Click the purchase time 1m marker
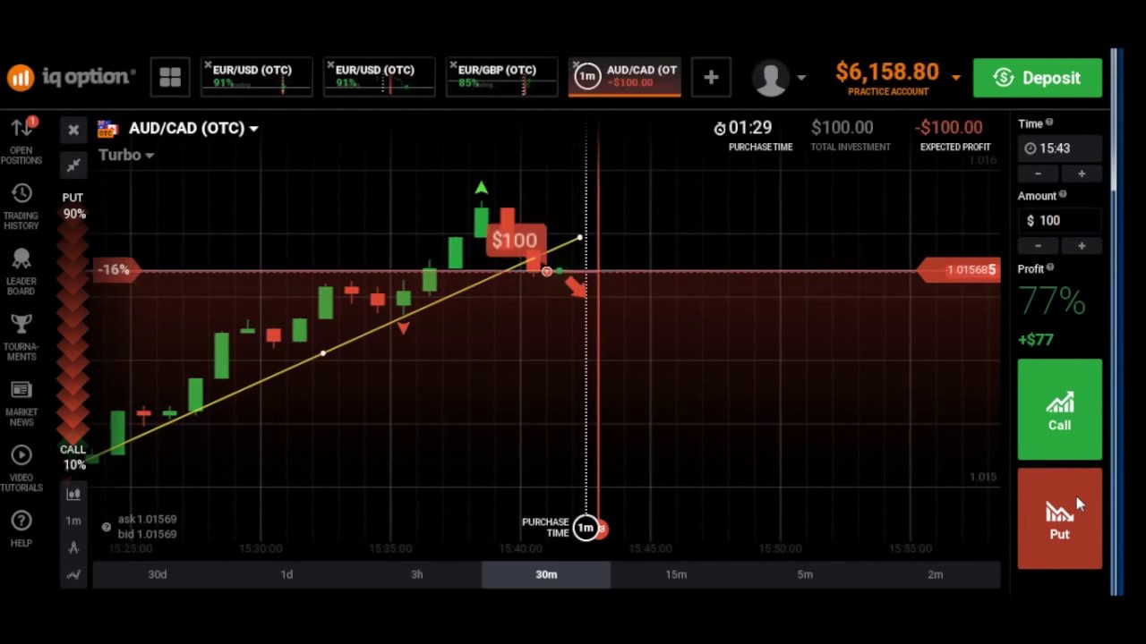The image size is (1146, 644). click(x=586, y=528)
